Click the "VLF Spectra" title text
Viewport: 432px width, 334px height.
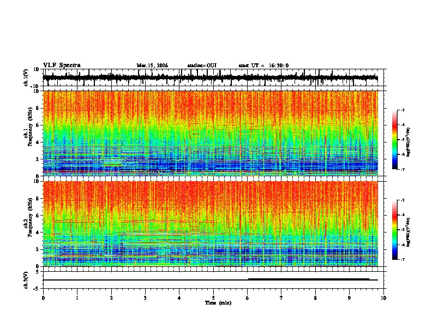tap(62, 65)
